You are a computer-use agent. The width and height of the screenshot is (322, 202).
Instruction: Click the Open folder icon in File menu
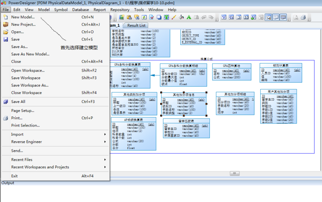6,32
